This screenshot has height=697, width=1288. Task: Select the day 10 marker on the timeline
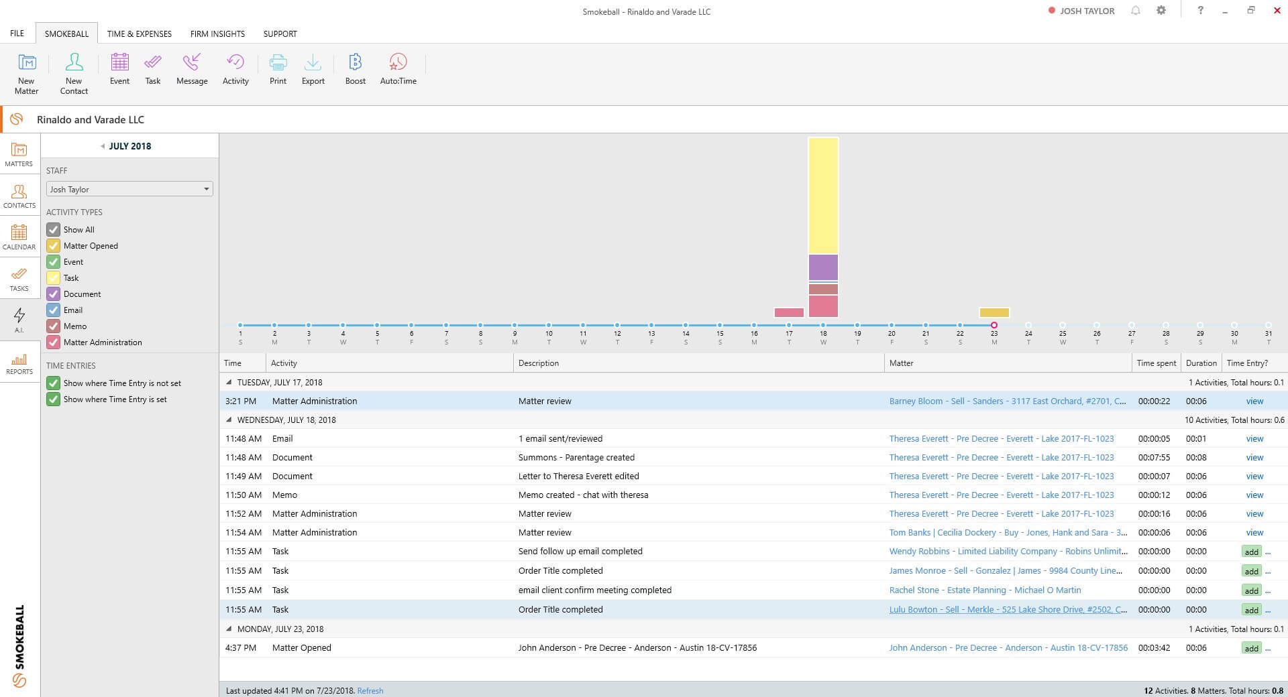[x=549, y=325]
